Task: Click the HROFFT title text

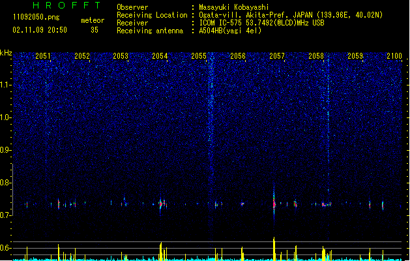Action: pos(66,5)
